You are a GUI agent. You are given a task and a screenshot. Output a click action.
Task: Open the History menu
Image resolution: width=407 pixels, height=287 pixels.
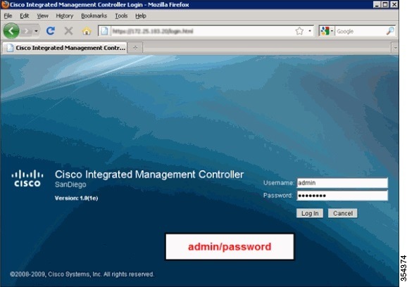[64, 16]
